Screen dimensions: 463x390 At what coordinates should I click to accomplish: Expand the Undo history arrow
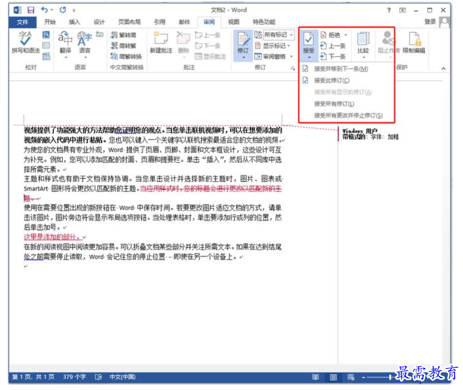coord(52,10)
